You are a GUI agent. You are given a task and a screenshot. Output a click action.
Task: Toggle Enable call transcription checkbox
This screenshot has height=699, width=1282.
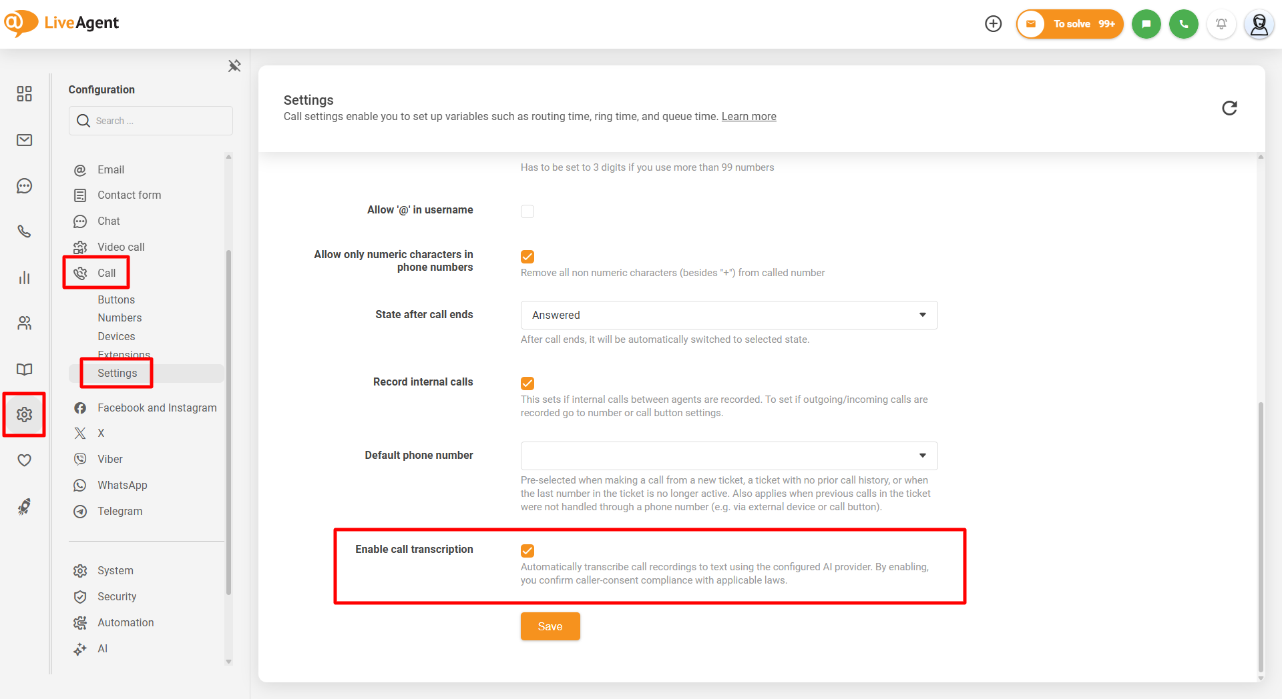(x=527, y=551)
